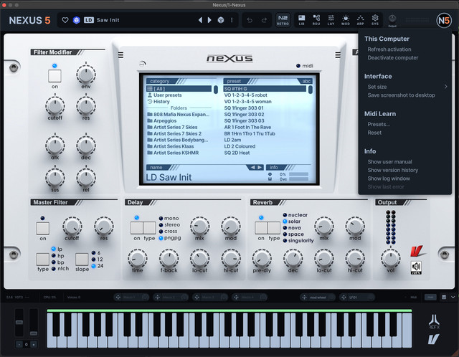This screenshot has width=459, height=357.
Task: Select the hp filter type
Action: click(x=57, y=256)
